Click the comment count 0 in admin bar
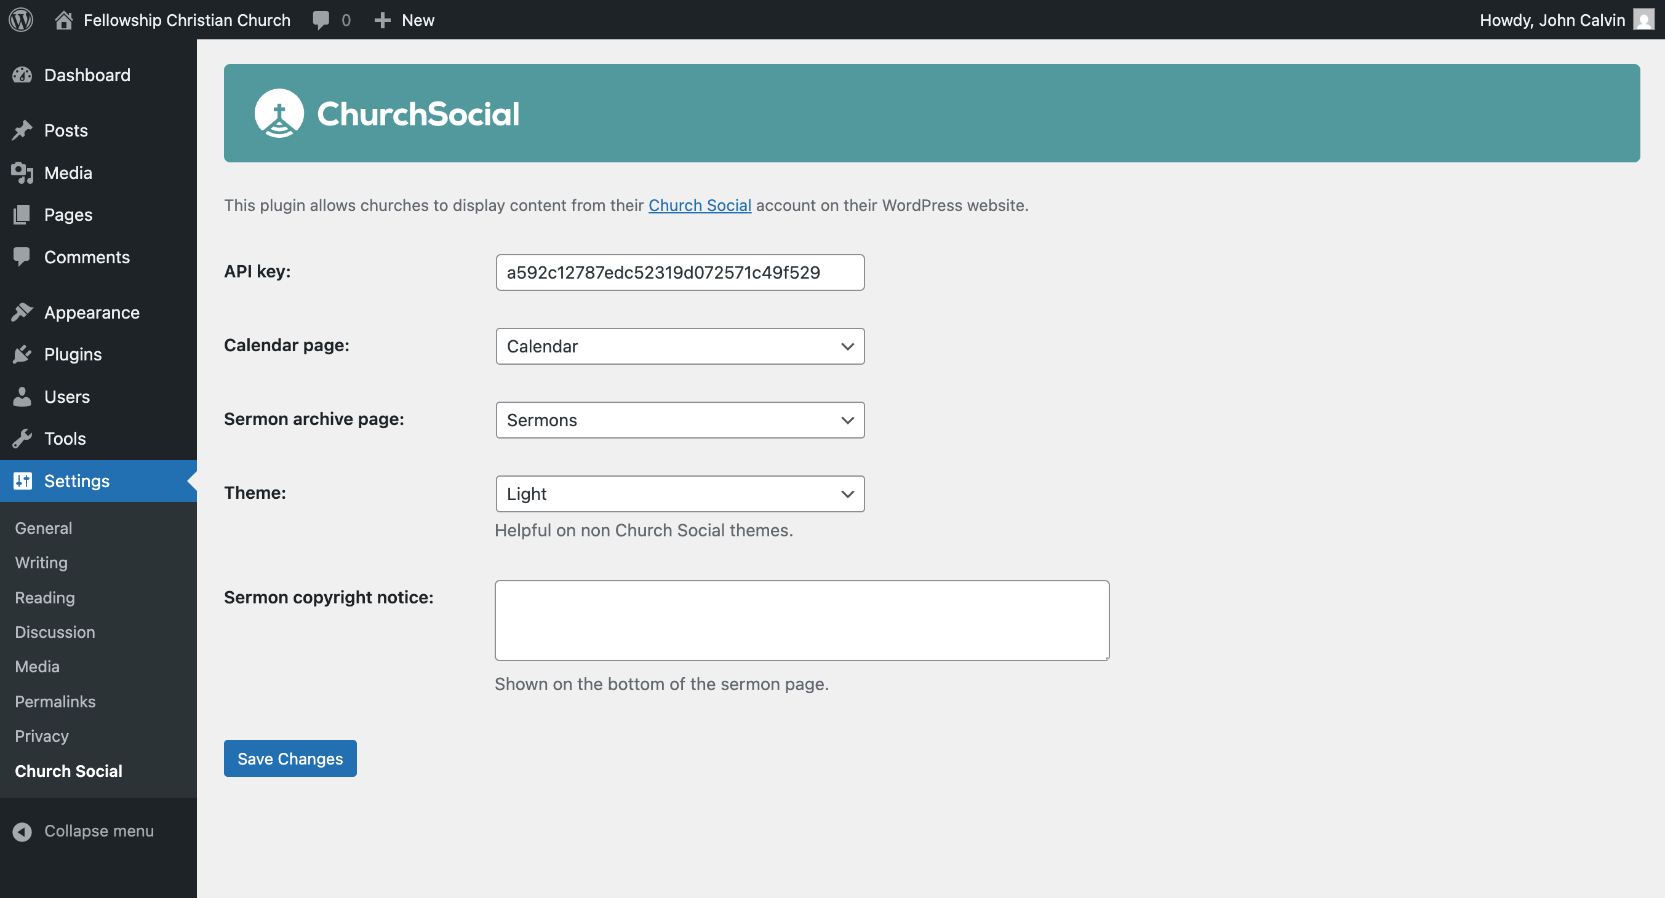This screenshot has height=898, width=1665. [346, 20]
